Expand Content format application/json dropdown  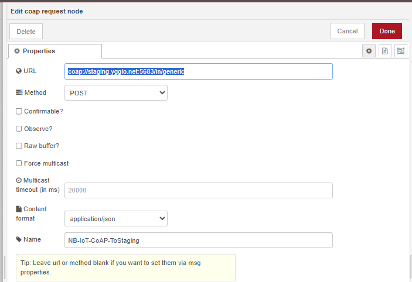pyautogui.click(x=115, y=218)
